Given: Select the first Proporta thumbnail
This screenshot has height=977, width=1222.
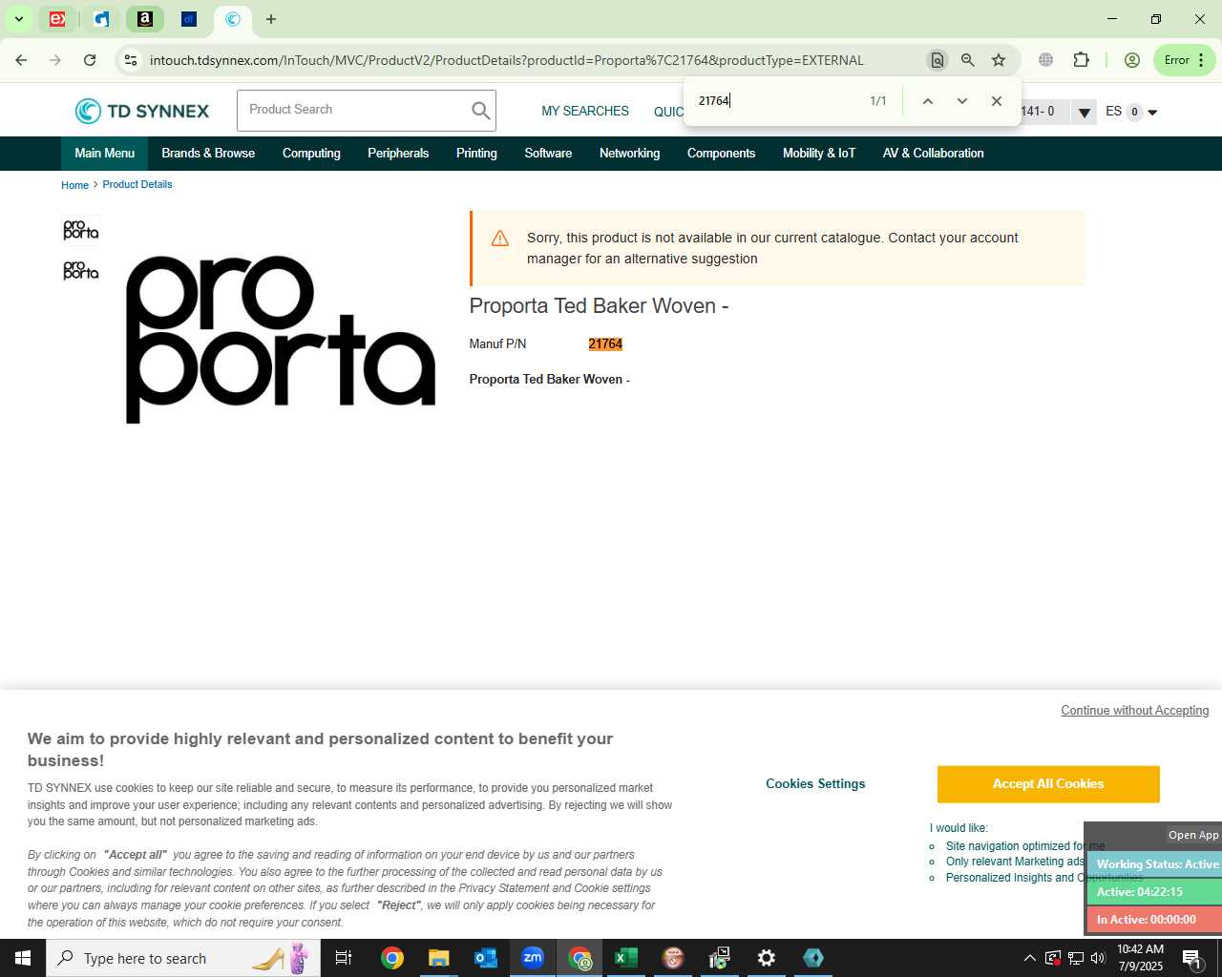Looking at the screenshot, I should click(80, 230).
